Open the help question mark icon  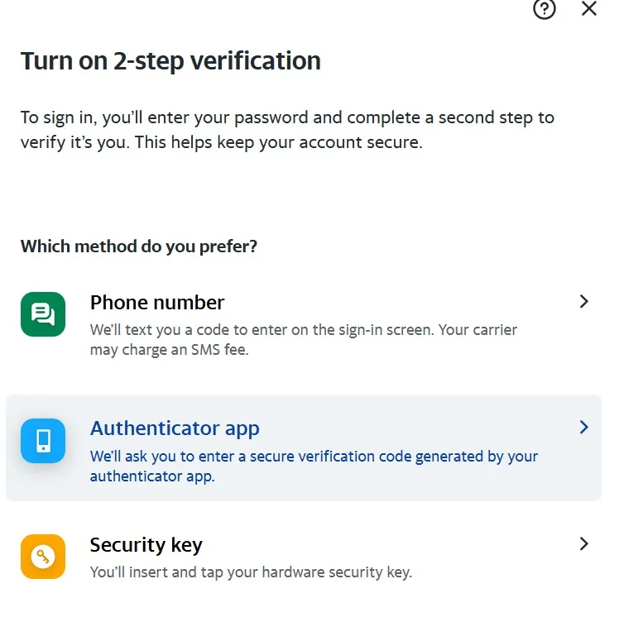pyautogui.click(x=544, y=9)
